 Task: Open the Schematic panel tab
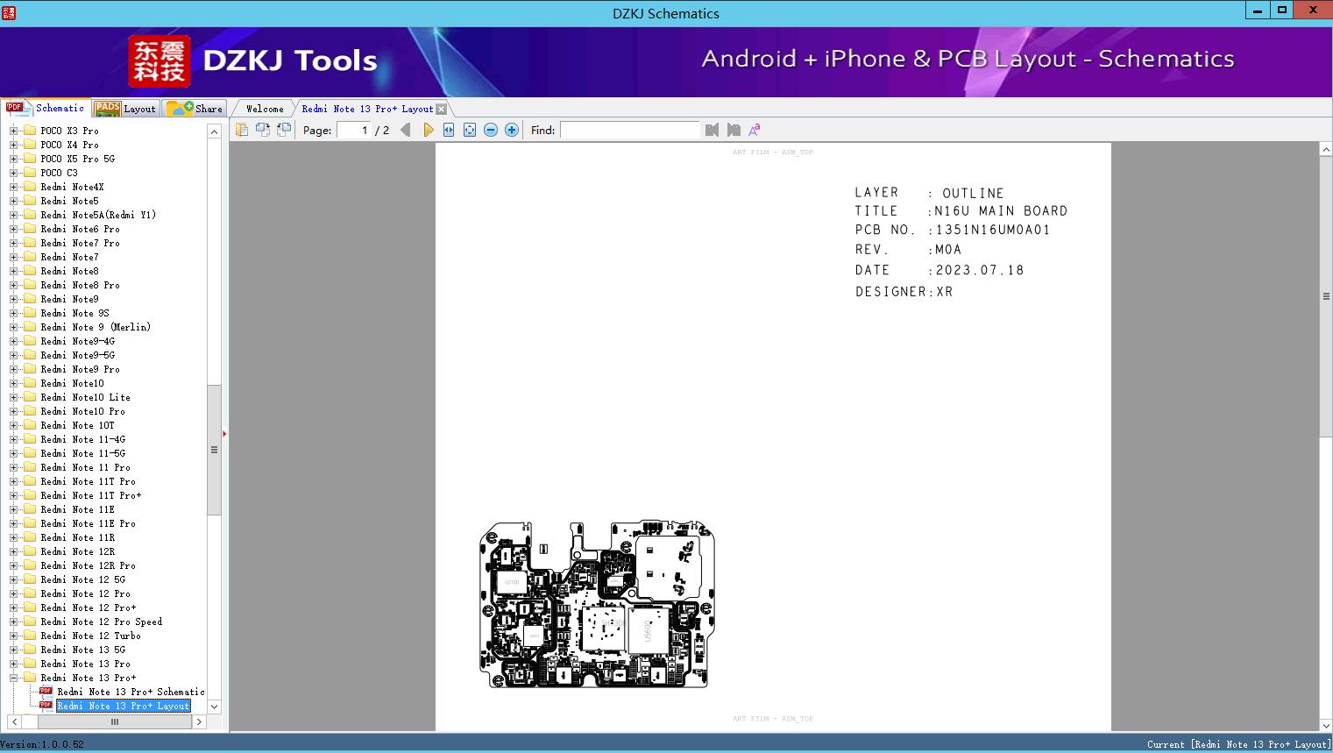(x=46, y=108)
